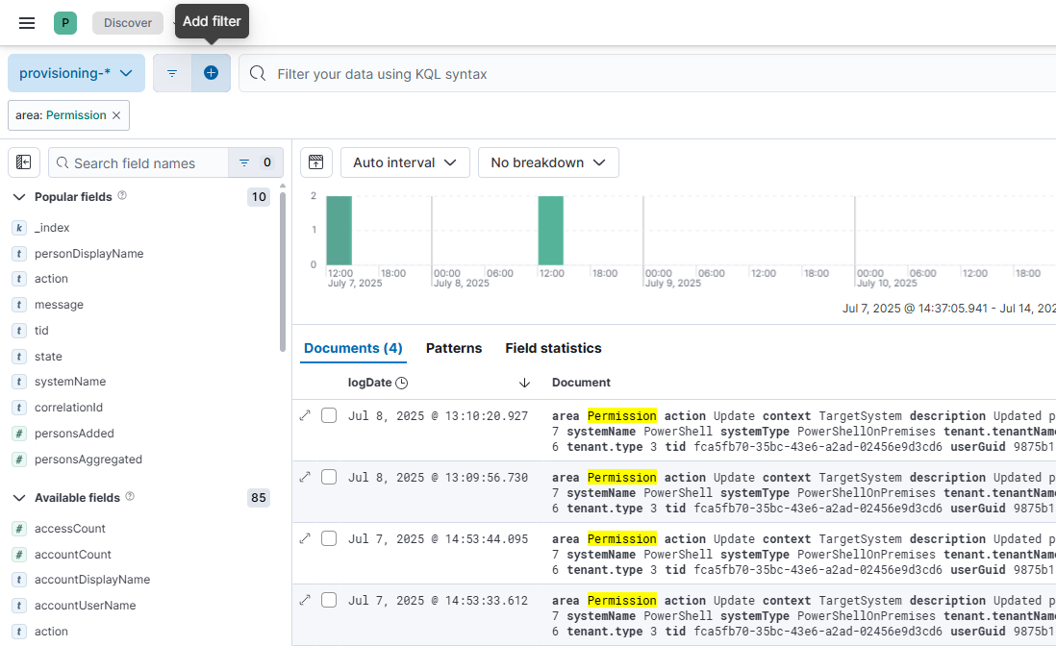This screenshot has height=646, width=1056.
Task: Click the green P space avatar
Action: 65,23
